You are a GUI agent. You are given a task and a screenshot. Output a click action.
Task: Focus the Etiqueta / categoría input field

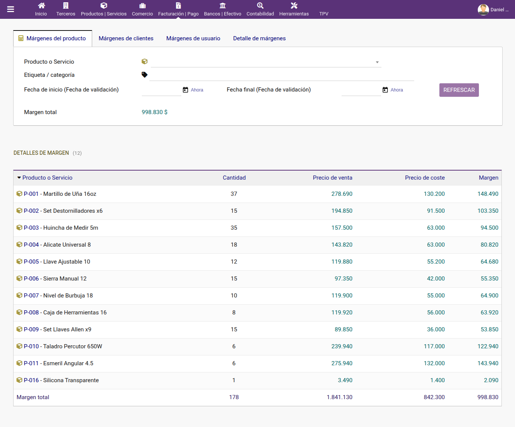click(x=282, y=75)
